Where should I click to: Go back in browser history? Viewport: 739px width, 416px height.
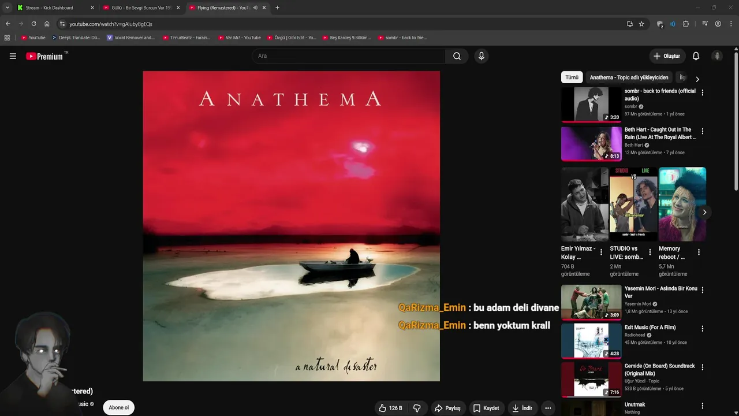point(8,24)
